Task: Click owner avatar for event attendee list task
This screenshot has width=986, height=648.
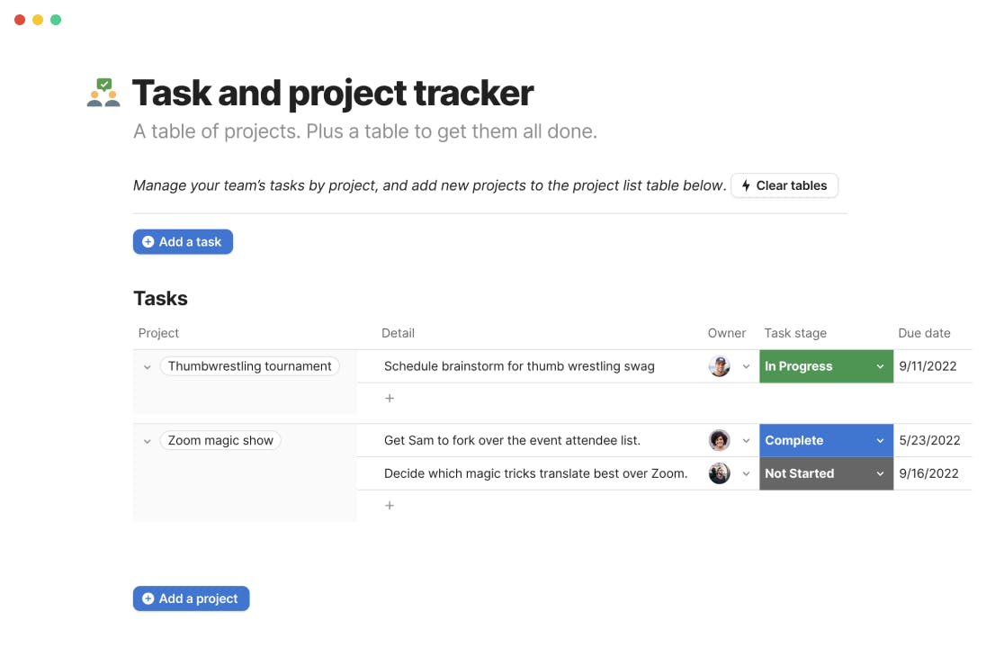Action: coord(719,440)
